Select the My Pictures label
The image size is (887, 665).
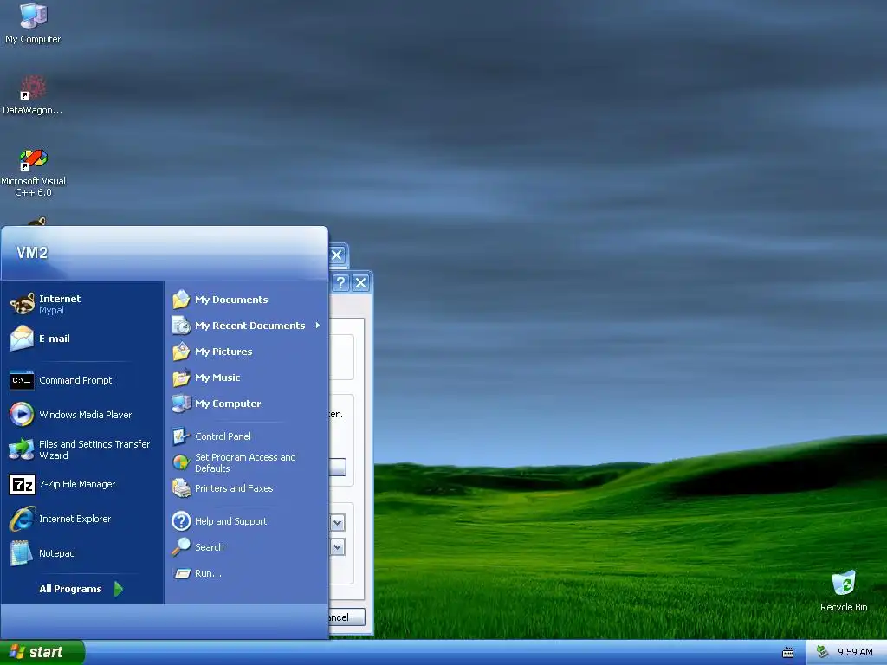[223, 352]
